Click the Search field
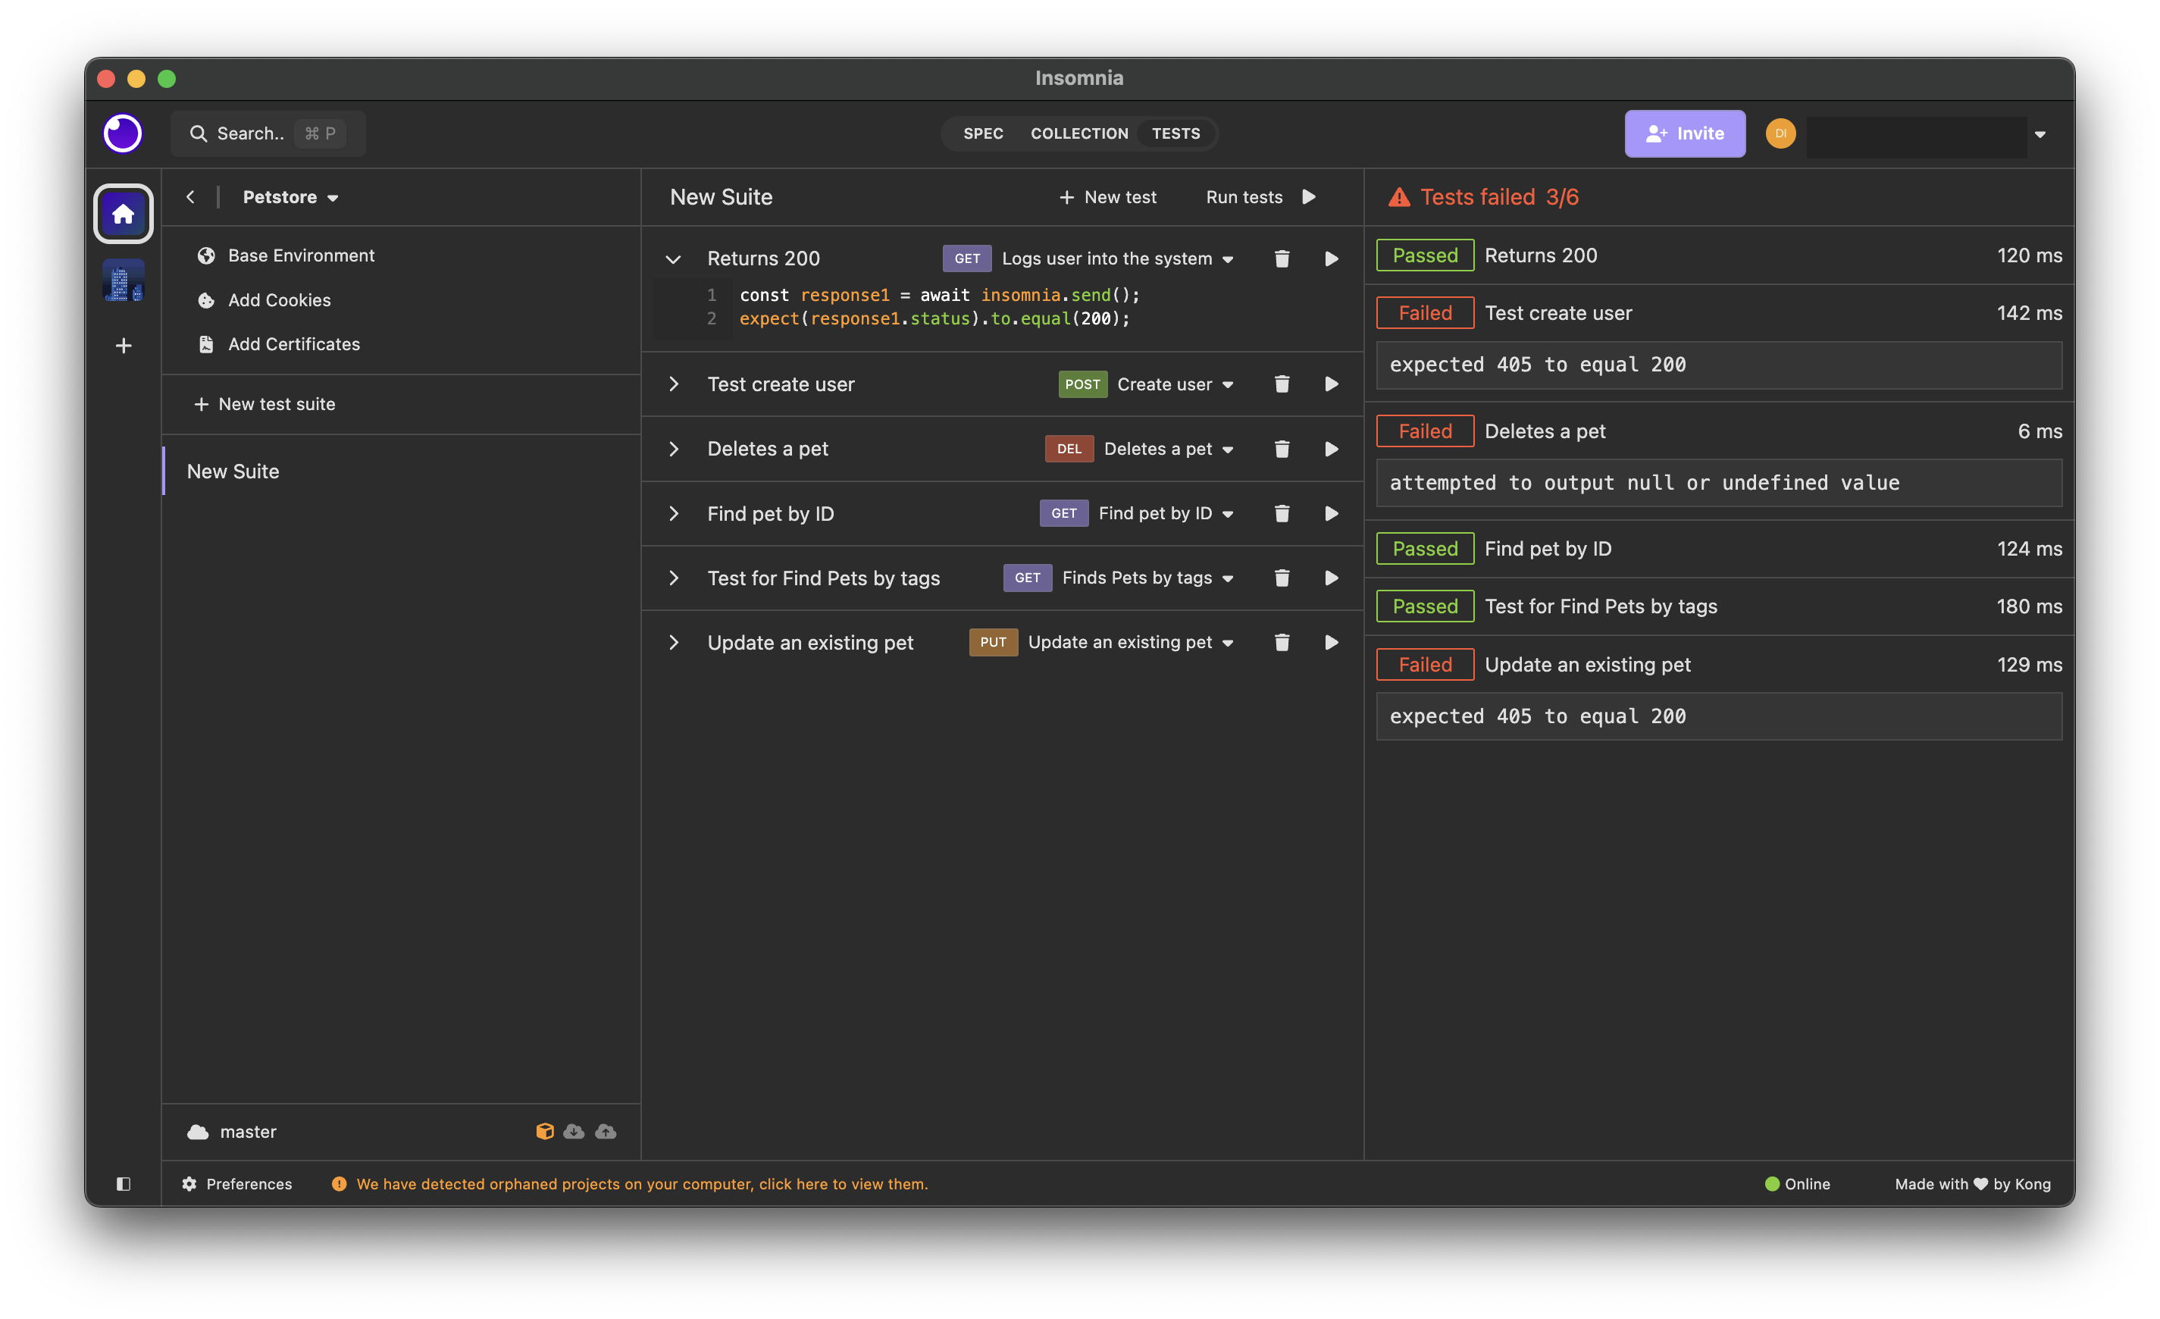Image resolution: width=2160 pixels, height=1319 pixels. point(268,133)
